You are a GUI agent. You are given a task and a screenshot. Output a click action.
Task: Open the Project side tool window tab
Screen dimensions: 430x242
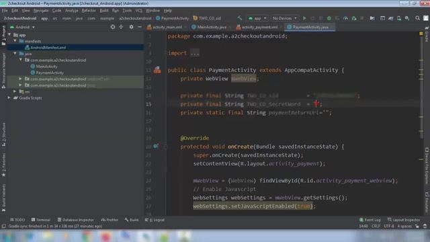[3, 35]
